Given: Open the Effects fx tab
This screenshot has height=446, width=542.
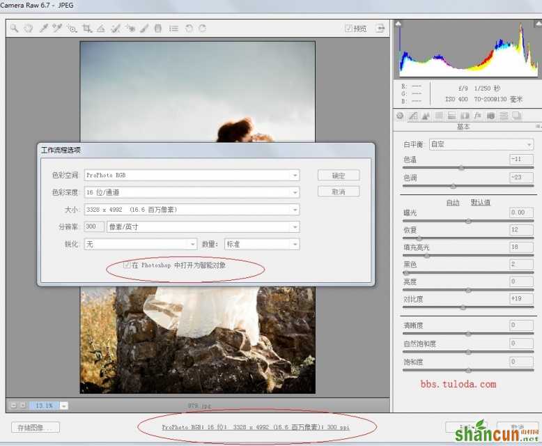Looking at the screenshot, I should (x=477, y=116).
